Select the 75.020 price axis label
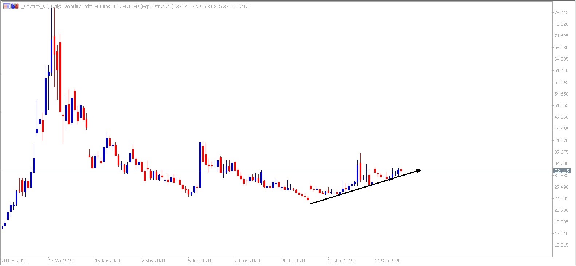This screenshot has width=576, height=266. (561, 24)
